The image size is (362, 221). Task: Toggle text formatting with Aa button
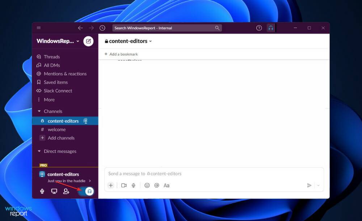click(x=167, y=185)
